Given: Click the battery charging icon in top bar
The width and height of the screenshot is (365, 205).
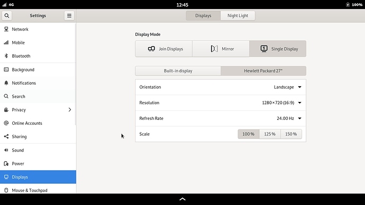Looking at the screenshot, I should (x=348, y=5).
